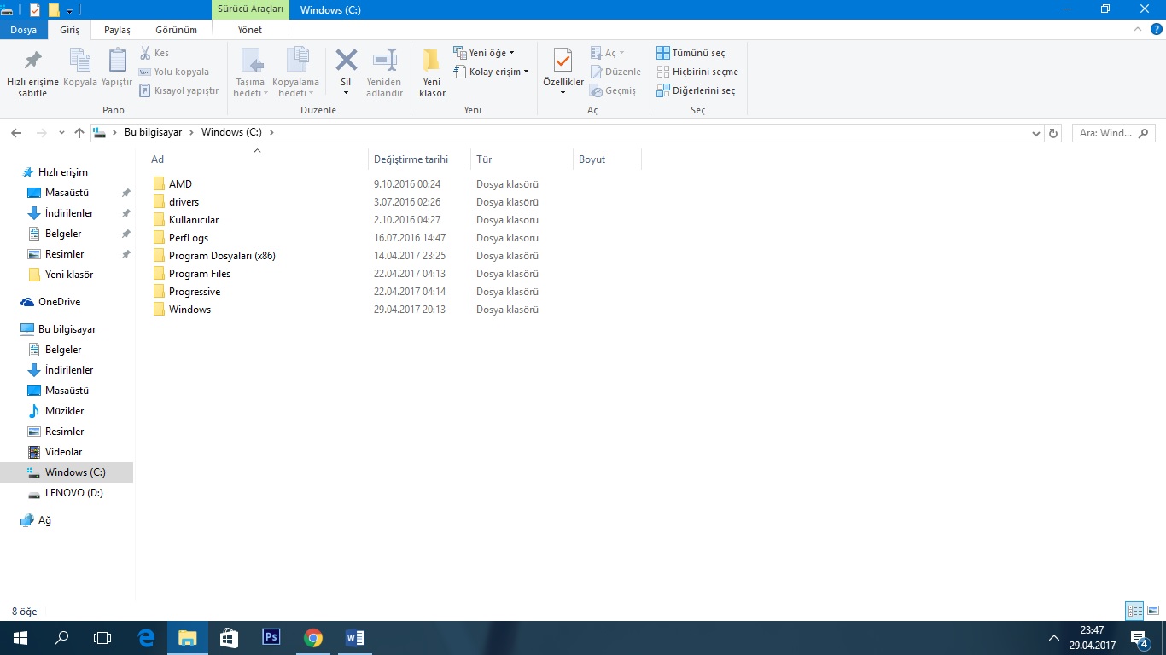Click Tümünü seç to select all
The width and height of the screenshot is (1166, 655).
691,53
